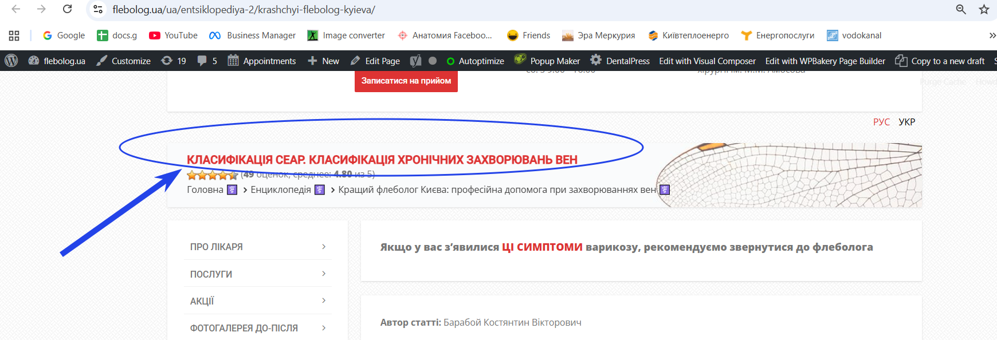Open the Image converter bookmark

346,35
